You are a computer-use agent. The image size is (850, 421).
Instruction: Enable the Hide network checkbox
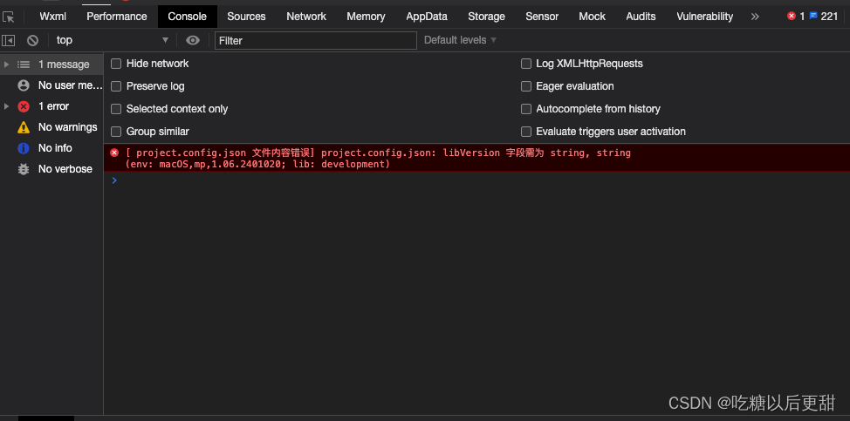click(x=116, y=64)
